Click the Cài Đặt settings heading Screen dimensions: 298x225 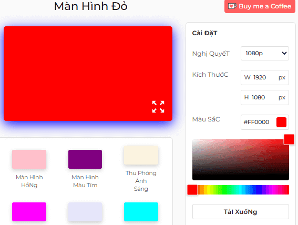(204, 33)
